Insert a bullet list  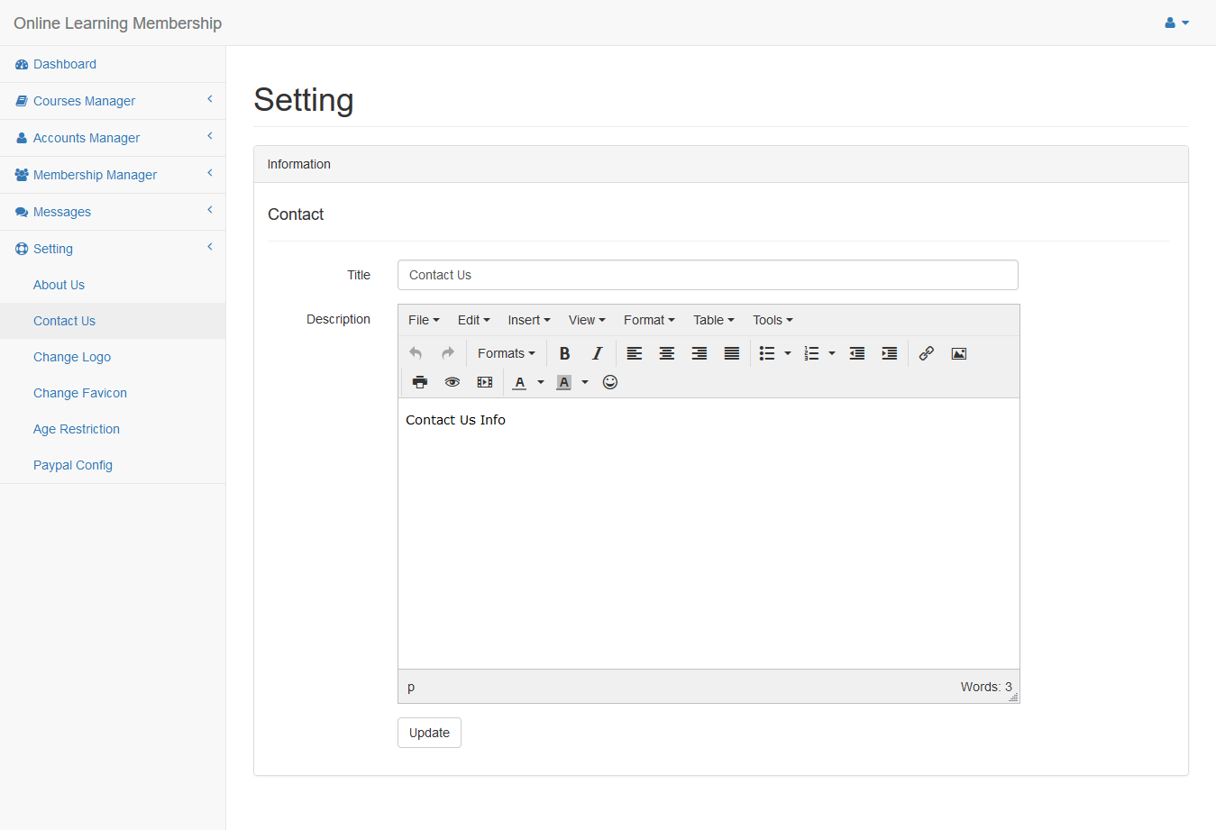pyautogui.click(x=767, y=353)
